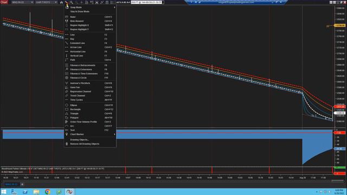347x195 pixels.
Task: Select the Rectangle shape tool
Action: pos(90,109)
